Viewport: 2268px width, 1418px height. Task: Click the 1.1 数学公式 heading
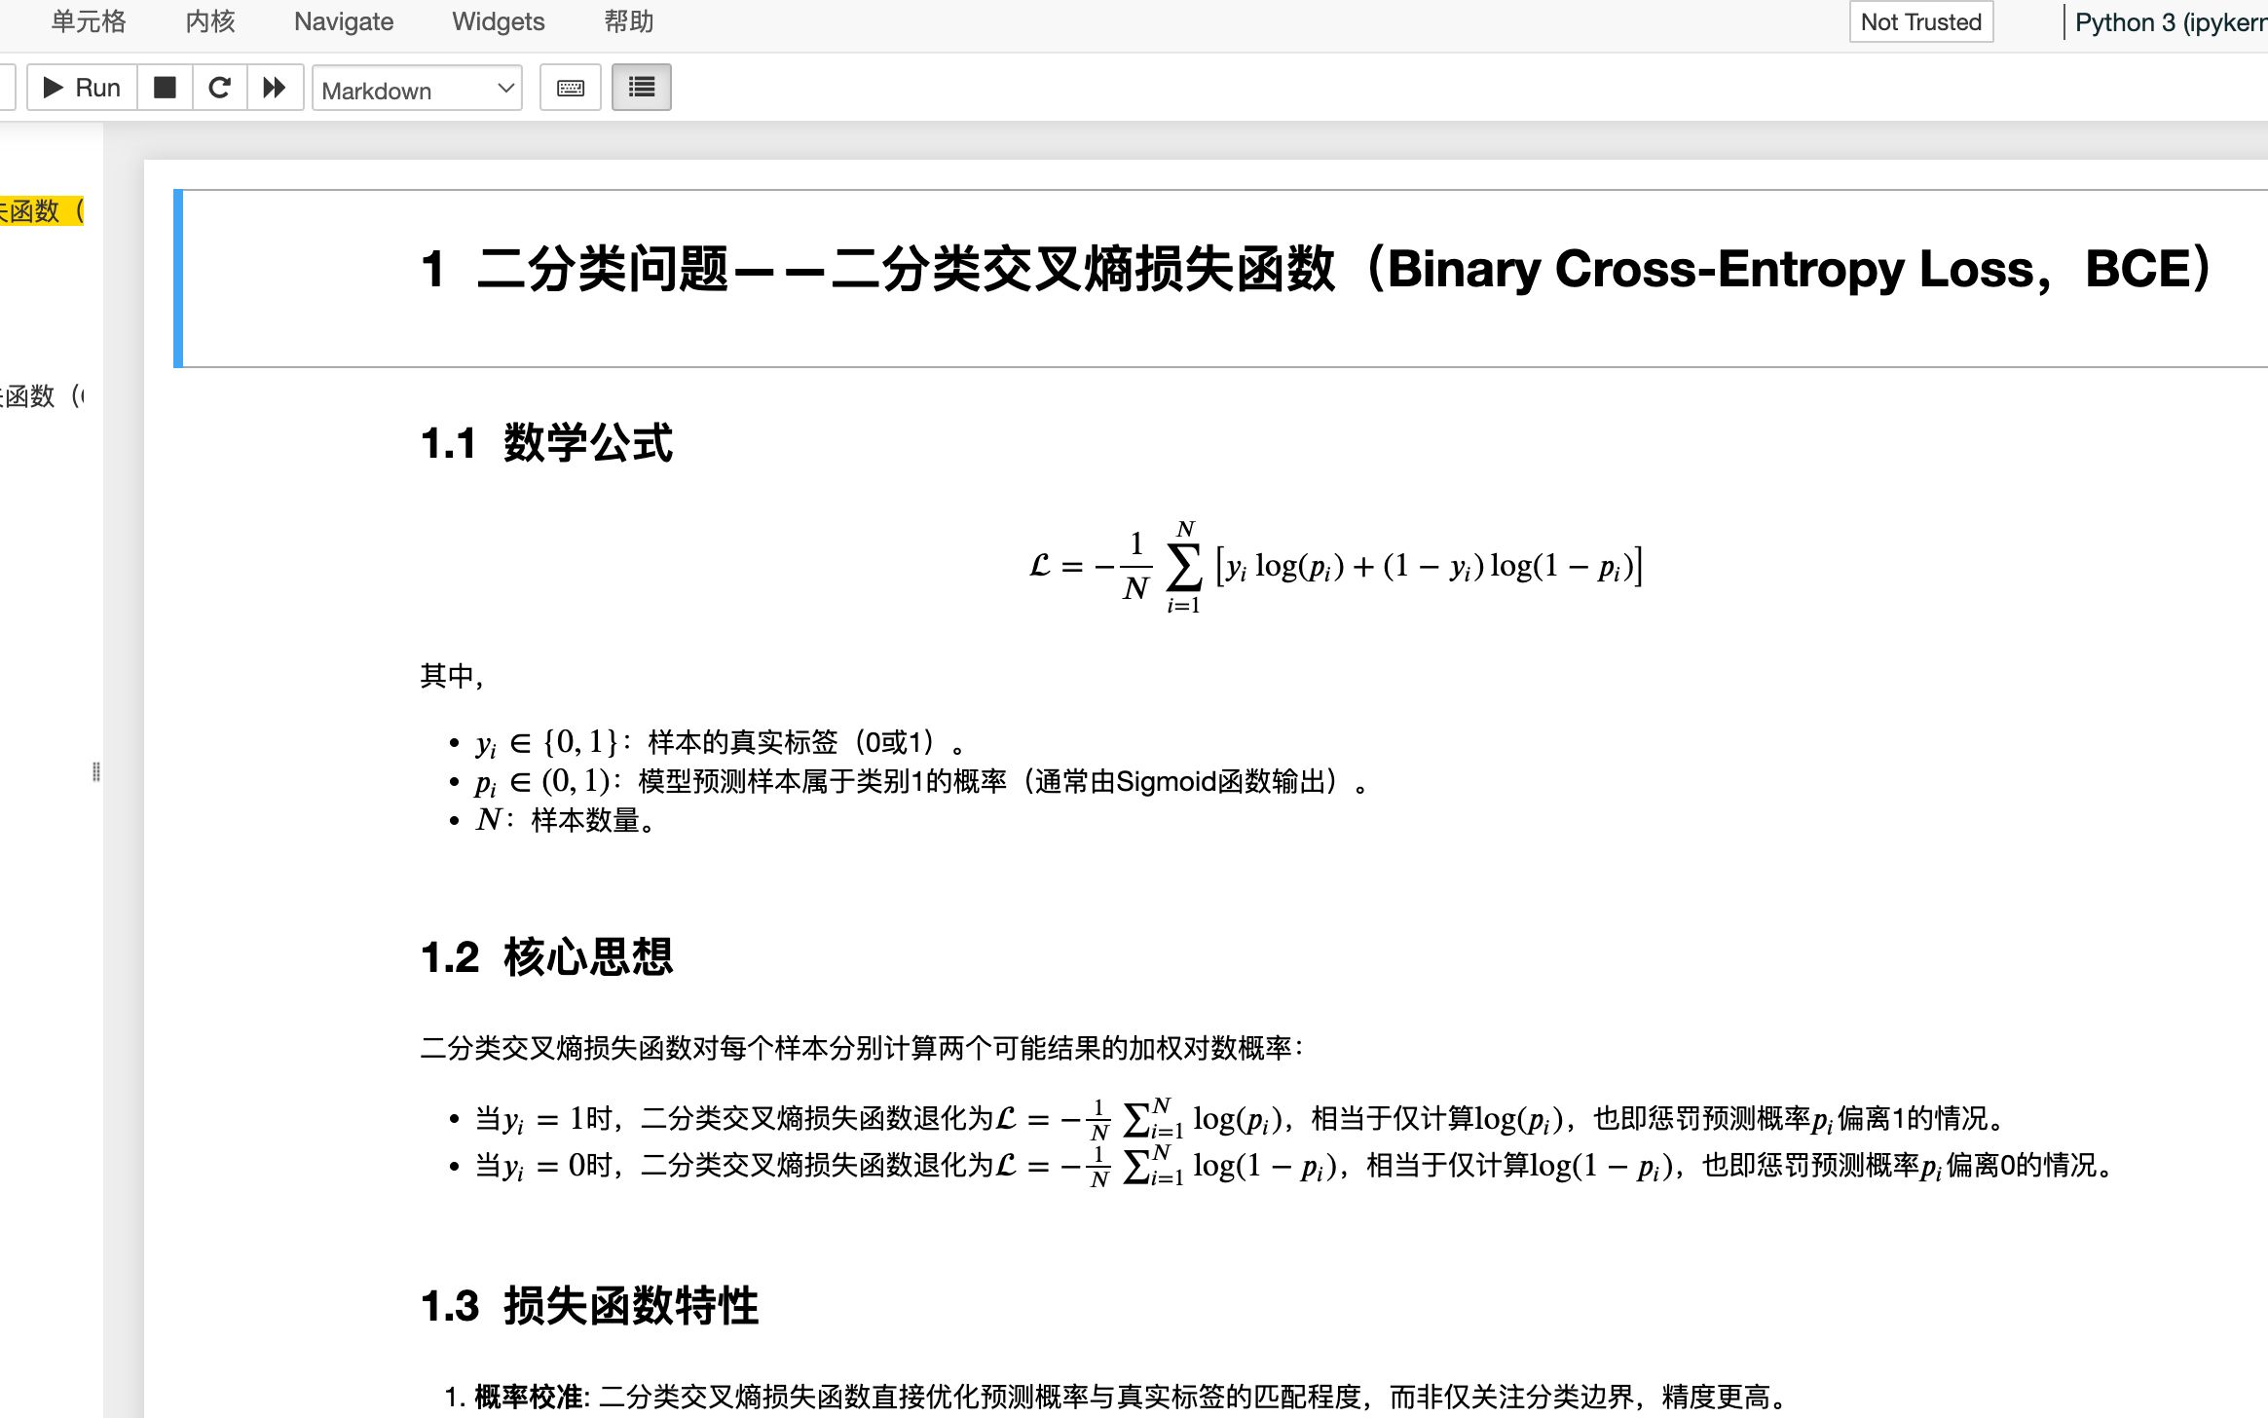click(x=546, y=443)
